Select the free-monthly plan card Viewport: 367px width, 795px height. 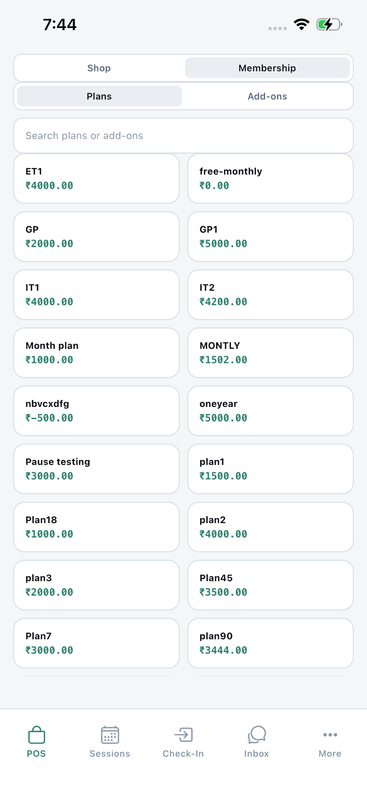[x=270, y=179]
